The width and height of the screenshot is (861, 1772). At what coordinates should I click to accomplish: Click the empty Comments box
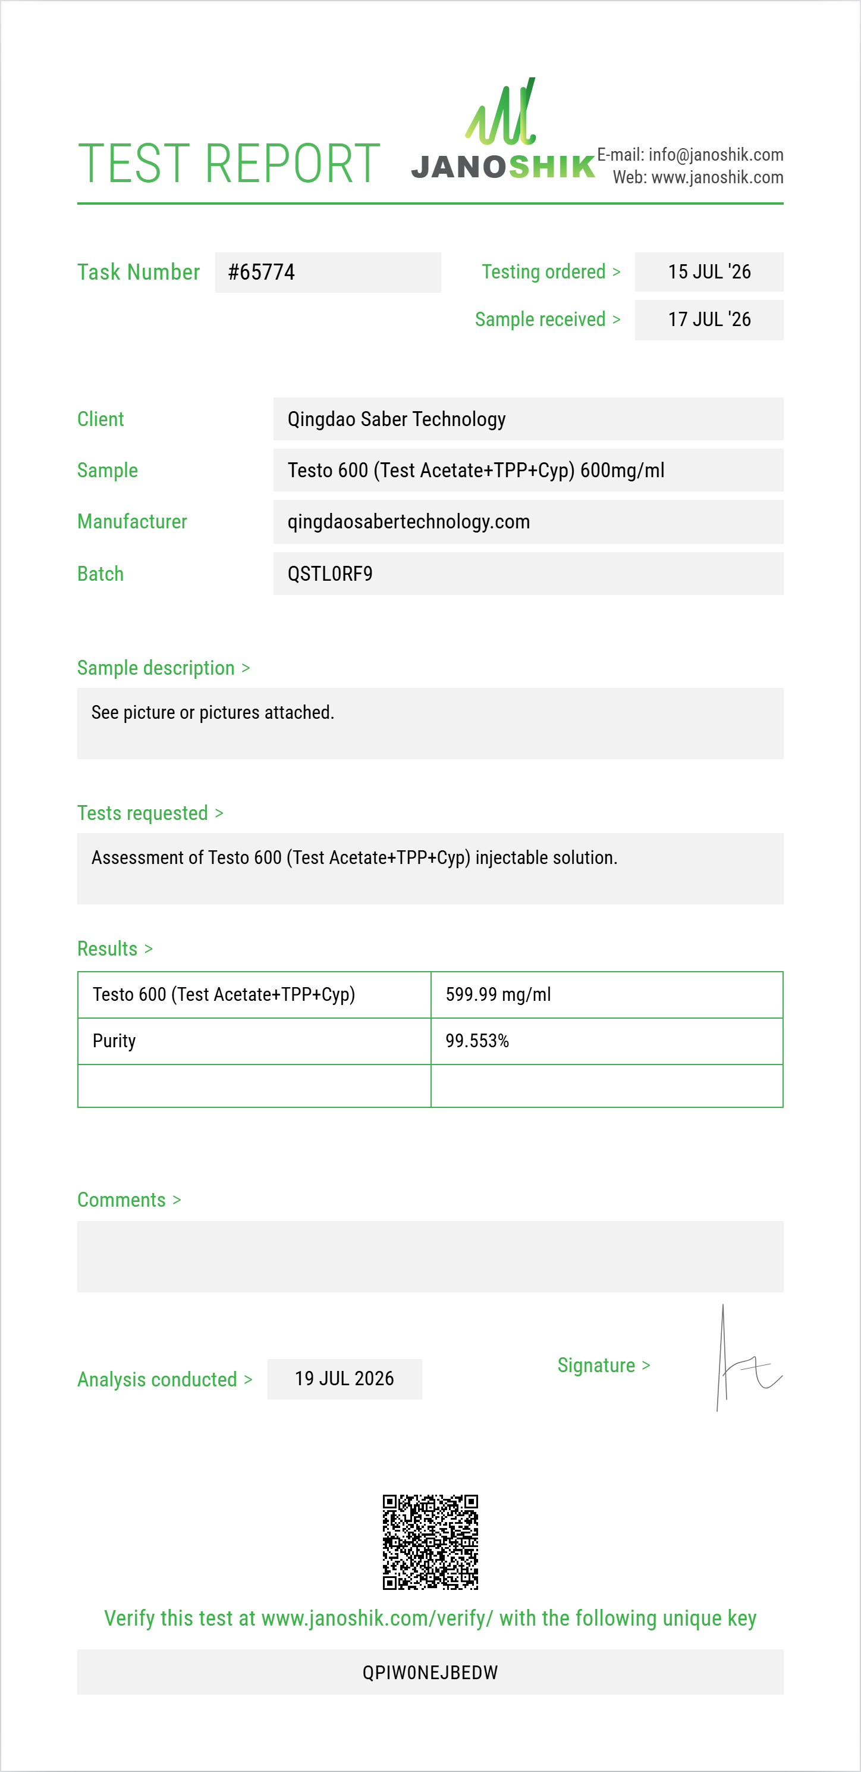[x=430, y=1257]
